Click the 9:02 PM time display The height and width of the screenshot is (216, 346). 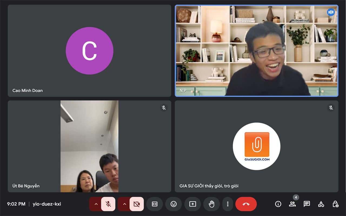(16, 204)
